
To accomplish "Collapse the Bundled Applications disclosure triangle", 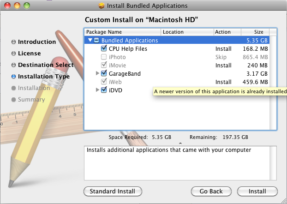I will (90, 40).
